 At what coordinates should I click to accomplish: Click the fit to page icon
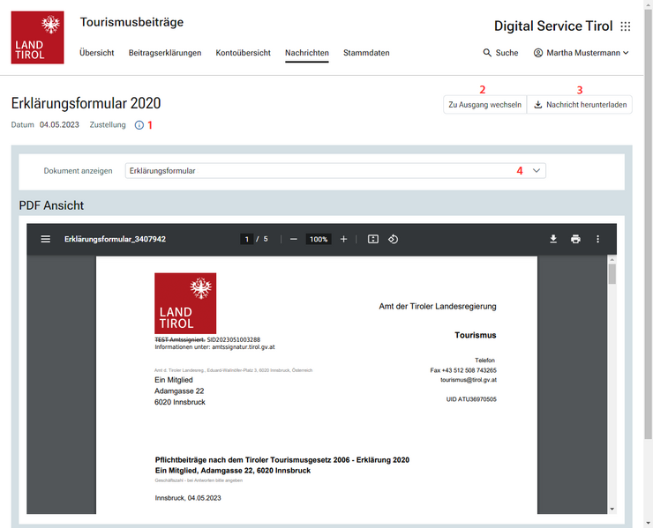coord(373,239)
